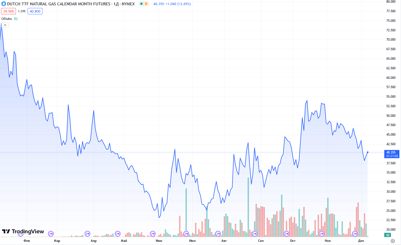Click the 40.355 current price label
The image size is (401, 245).
[x=391, y=152]
